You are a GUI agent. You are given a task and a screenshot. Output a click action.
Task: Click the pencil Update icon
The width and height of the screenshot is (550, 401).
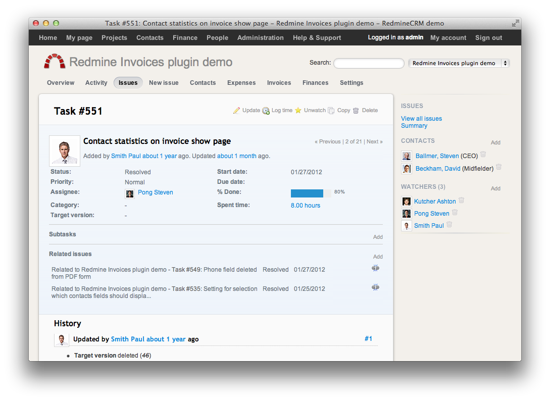point(236,111)
